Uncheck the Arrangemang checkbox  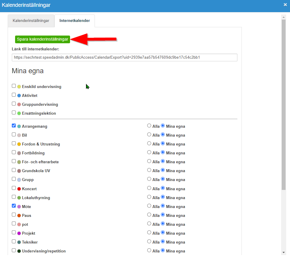14,125
